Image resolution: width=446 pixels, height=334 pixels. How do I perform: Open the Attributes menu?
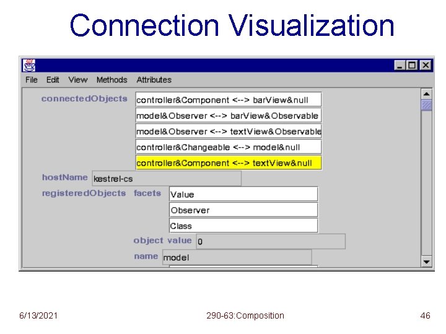tap(154, 80)
